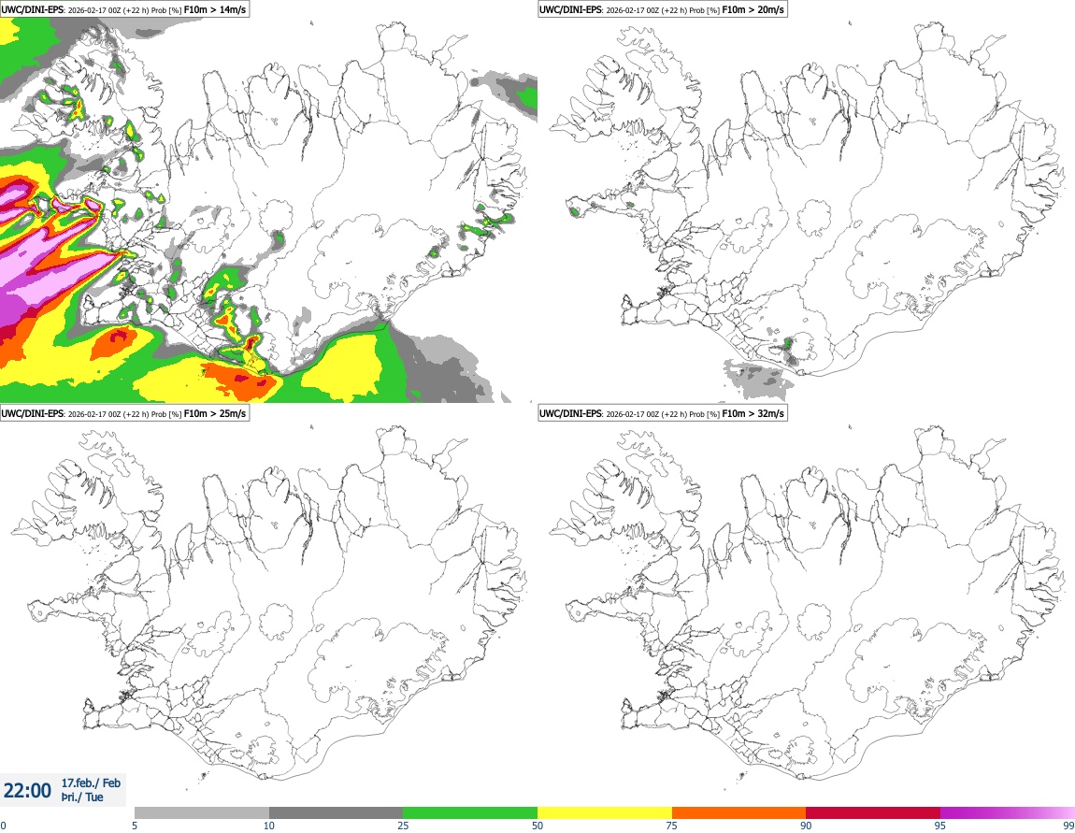Click the Þri./ Tue weekday label
This screenshot has height=833, width=1075.
pyautogui.click(x=82, y=797)
